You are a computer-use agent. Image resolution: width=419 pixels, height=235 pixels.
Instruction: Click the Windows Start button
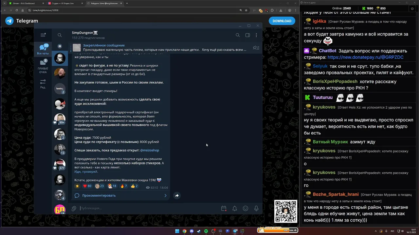(177, 231)
